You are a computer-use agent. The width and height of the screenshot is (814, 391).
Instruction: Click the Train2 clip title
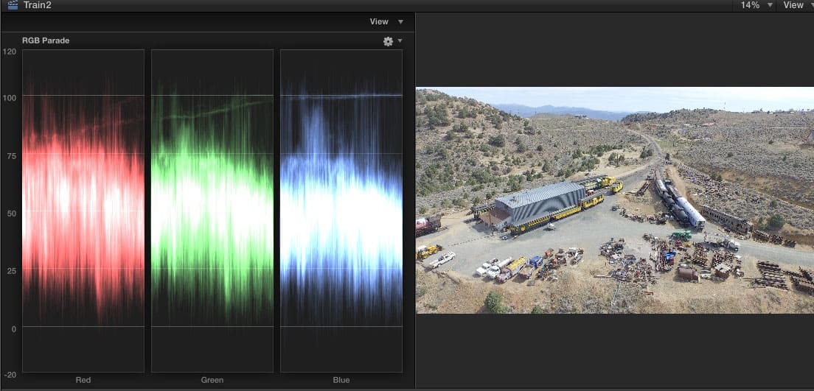[x=38, y=5]
